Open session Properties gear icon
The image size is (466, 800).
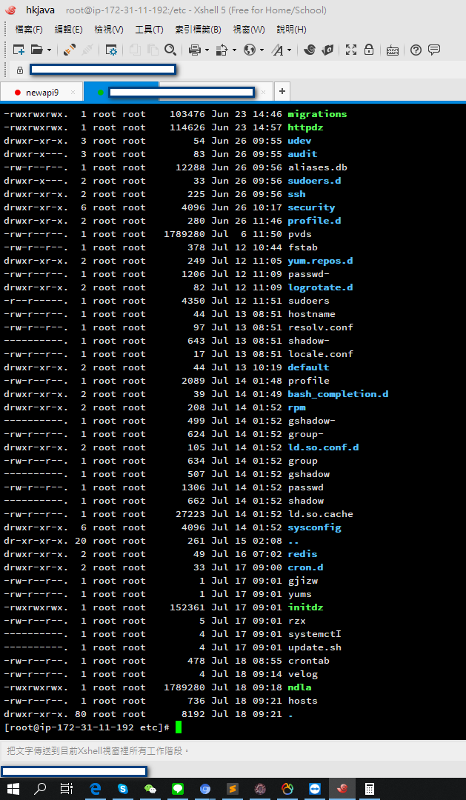(x=111, y=50)
